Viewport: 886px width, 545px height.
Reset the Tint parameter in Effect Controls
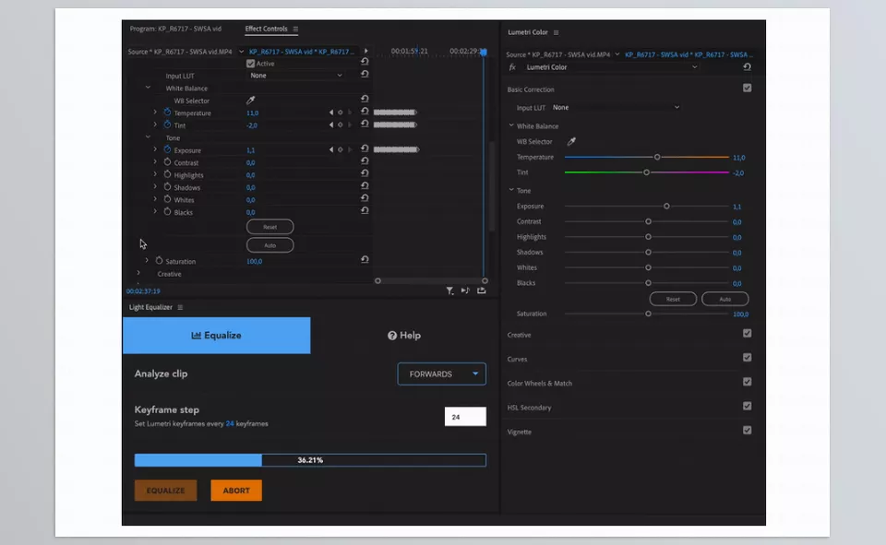[365, 124]
